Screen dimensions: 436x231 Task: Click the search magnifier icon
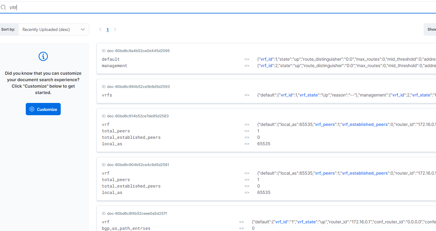pos(3,7)
